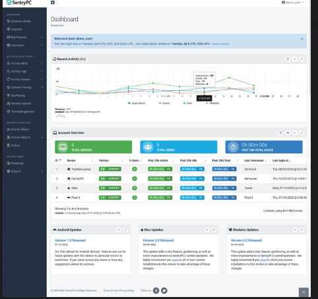
Task: Maximize the Android Updates panel
Action: point(125,230)
